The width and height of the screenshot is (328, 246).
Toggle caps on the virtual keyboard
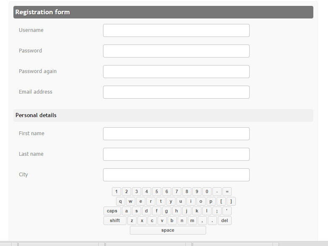[x=112, y=211]
